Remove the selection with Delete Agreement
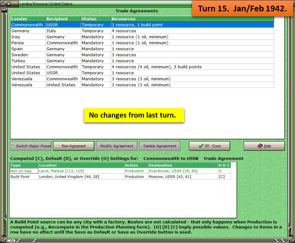Image resolution: width=295 pixels, height=243 pixels. coord(160,146)
